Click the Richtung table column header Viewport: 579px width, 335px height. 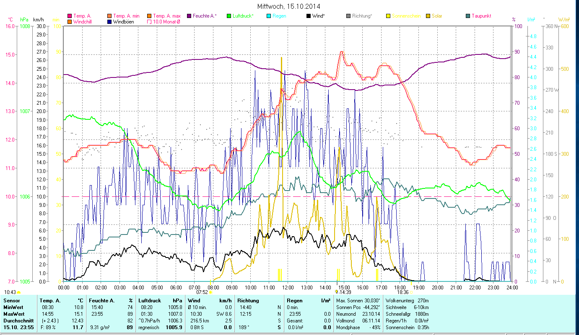(248, 301)
